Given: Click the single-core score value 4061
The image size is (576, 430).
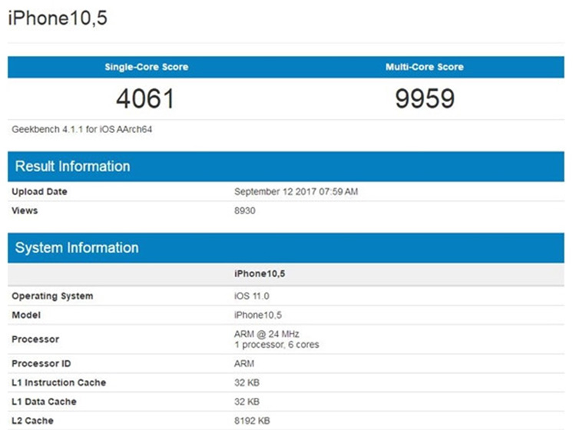Looking at the screenshot, I should tap(145, 99).
